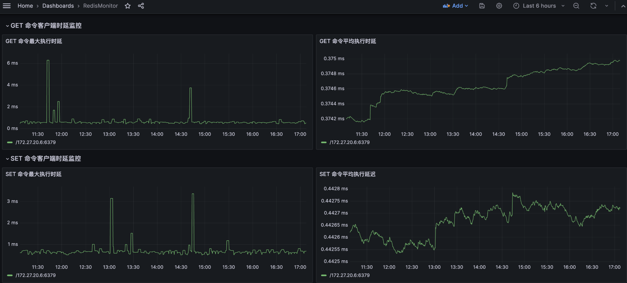627x283 pixels.
Task: Refresh the dashboard
Action: point(593,6)
